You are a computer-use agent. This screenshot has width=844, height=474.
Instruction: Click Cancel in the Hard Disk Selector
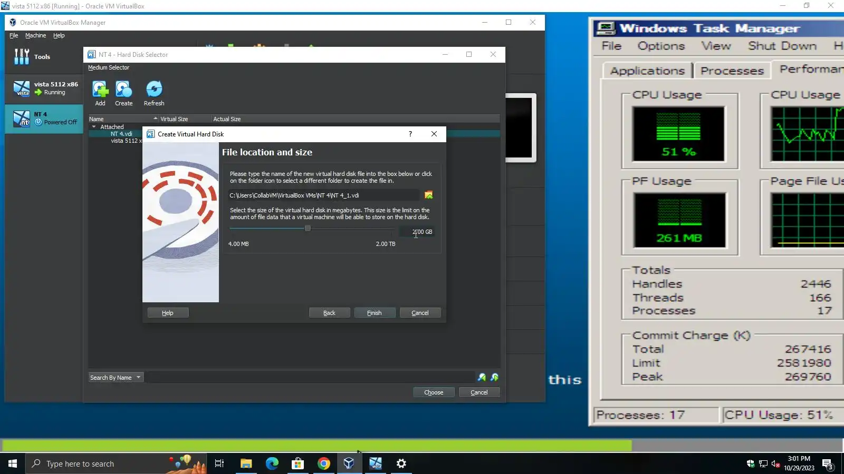coord(479,392)
